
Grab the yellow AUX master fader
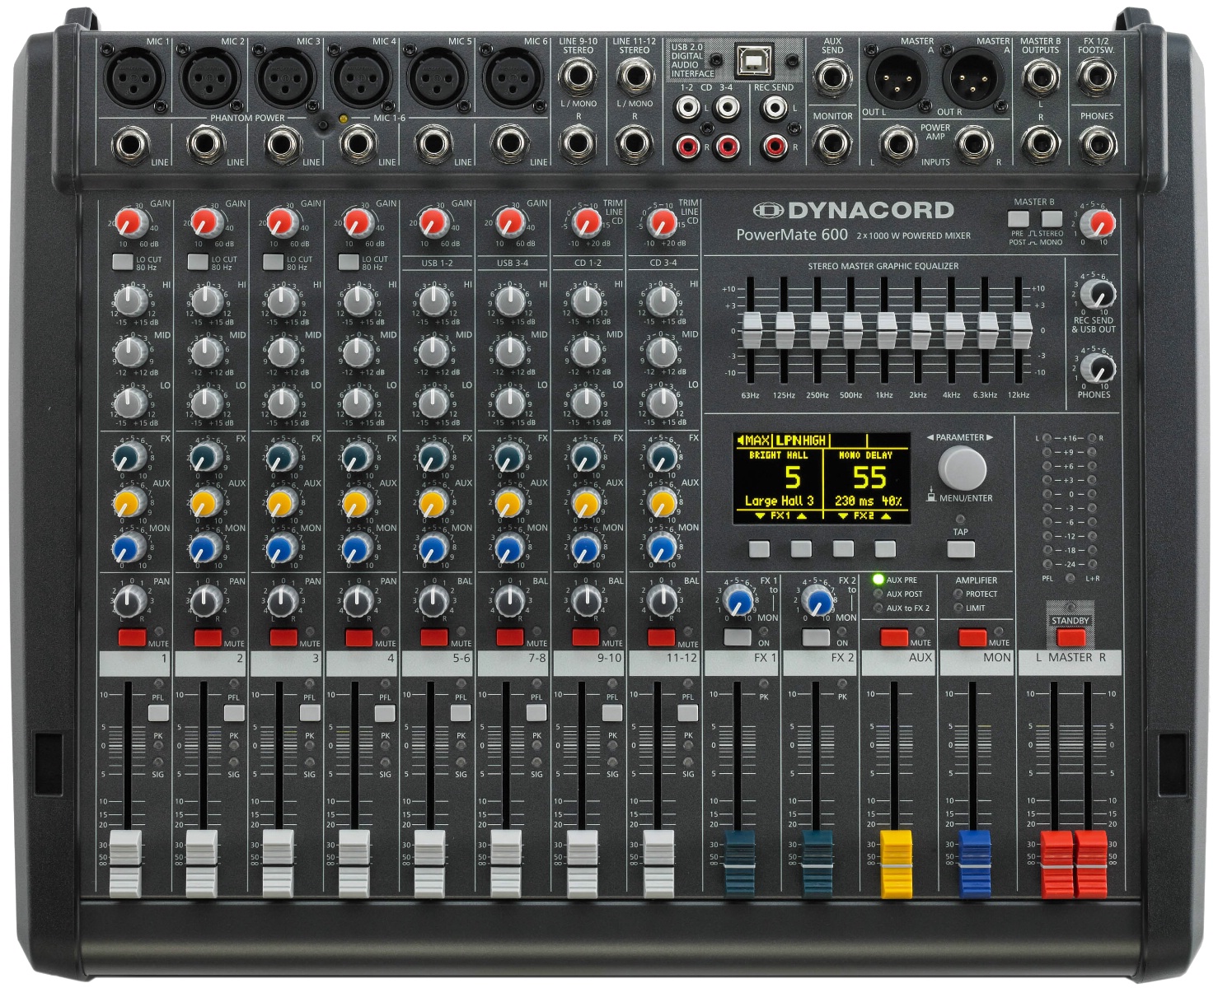pyautogui.click(x=897, y=864)
